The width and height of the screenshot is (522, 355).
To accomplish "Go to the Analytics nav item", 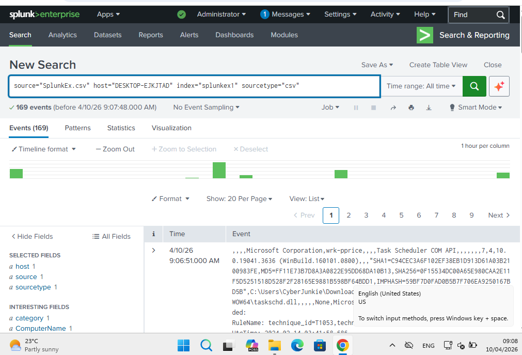I will (x=62, y=35).
